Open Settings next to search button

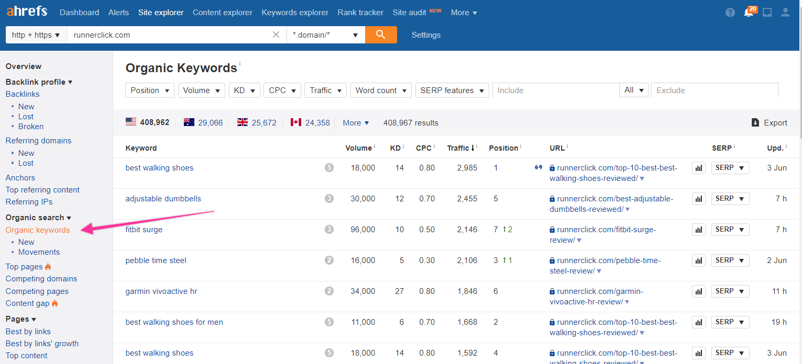click(x=426, y=35)
